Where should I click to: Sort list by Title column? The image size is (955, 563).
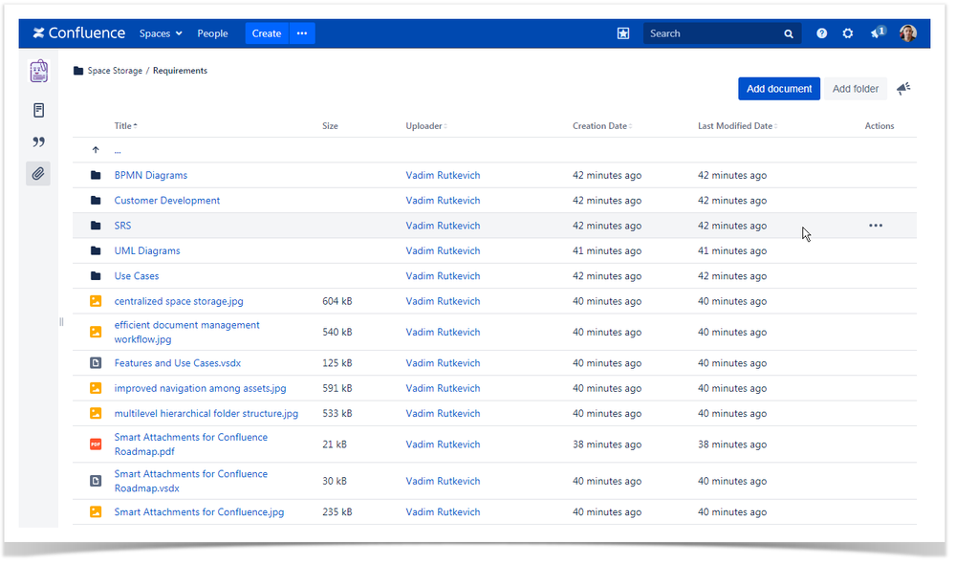pyautogui.click(x=125, y=125)
